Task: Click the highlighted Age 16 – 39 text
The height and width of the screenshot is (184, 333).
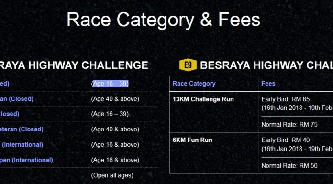Action: click(x=110, y=84)
